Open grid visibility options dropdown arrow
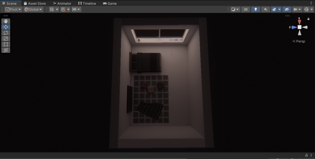 pyautogui.click(x=57, y=10)
